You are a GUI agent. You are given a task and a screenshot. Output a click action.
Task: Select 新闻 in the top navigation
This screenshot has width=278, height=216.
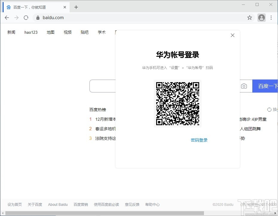click(x=11, y=32)
